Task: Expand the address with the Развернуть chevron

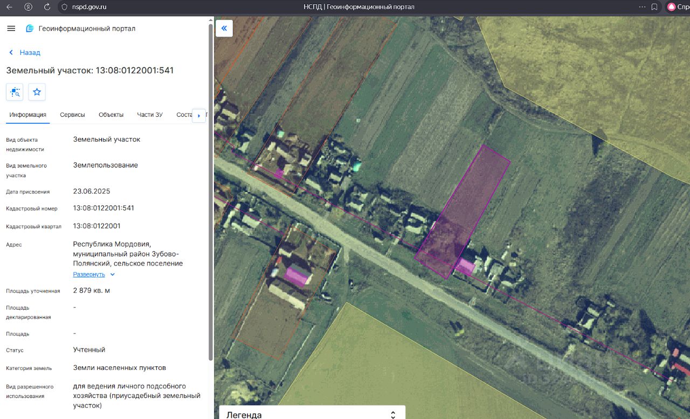Action: point(112,275)
